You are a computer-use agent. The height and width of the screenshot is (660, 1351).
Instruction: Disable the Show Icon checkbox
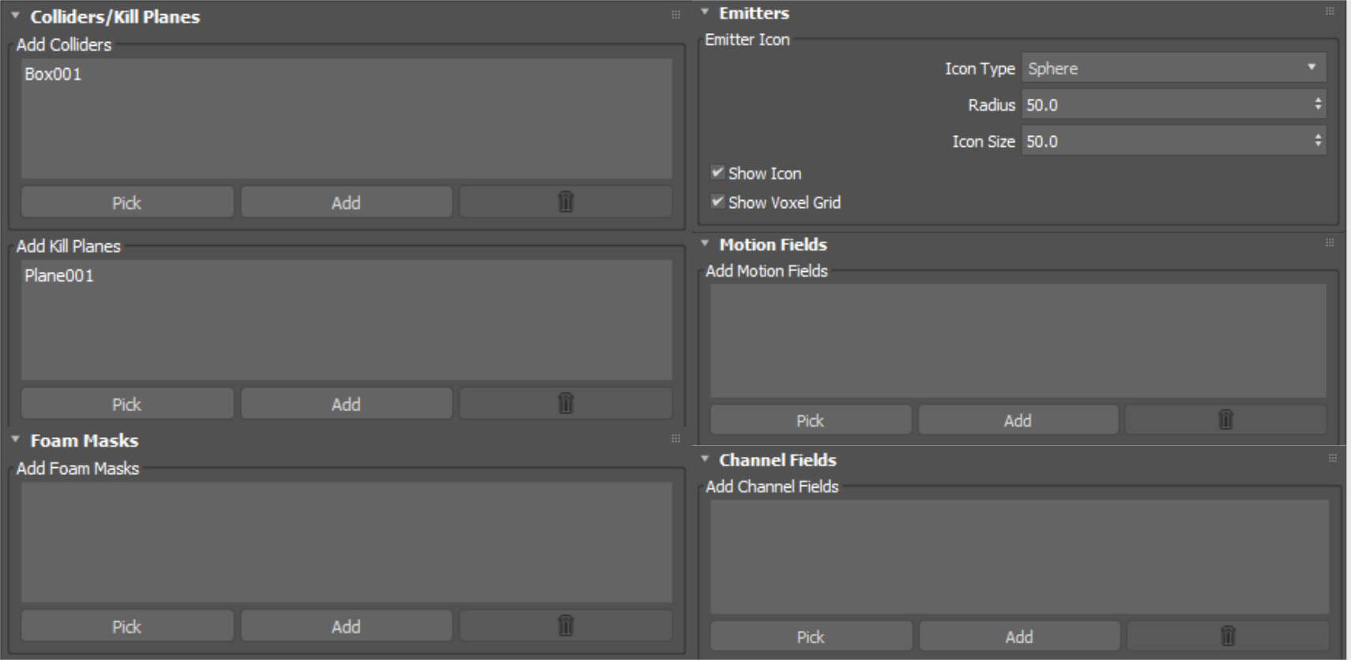(x=717, y=172)
